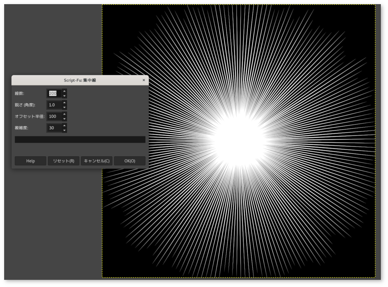The width and height of the screenshot is (388, 287).
Task: Click the 線数 (line count) input field
Action: point(54,93)
